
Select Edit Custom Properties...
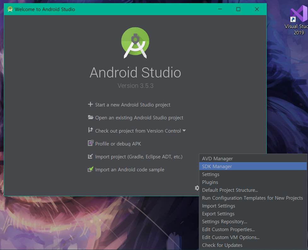[253, 229]
